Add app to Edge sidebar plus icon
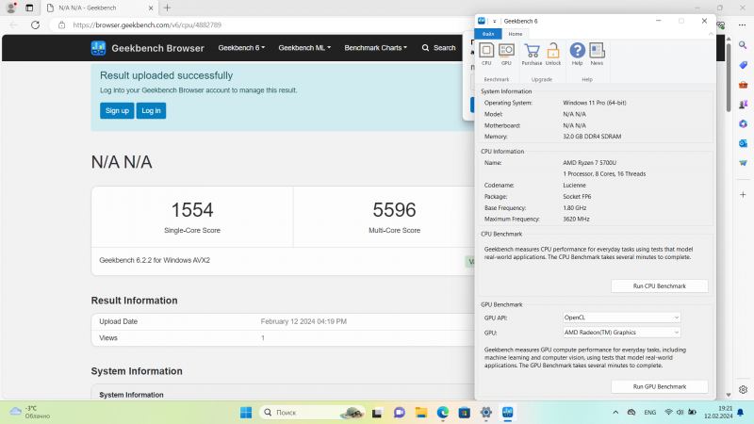 743,195
